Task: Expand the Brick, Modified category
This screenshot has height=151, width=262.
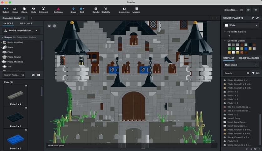Action: pos(2,42)
